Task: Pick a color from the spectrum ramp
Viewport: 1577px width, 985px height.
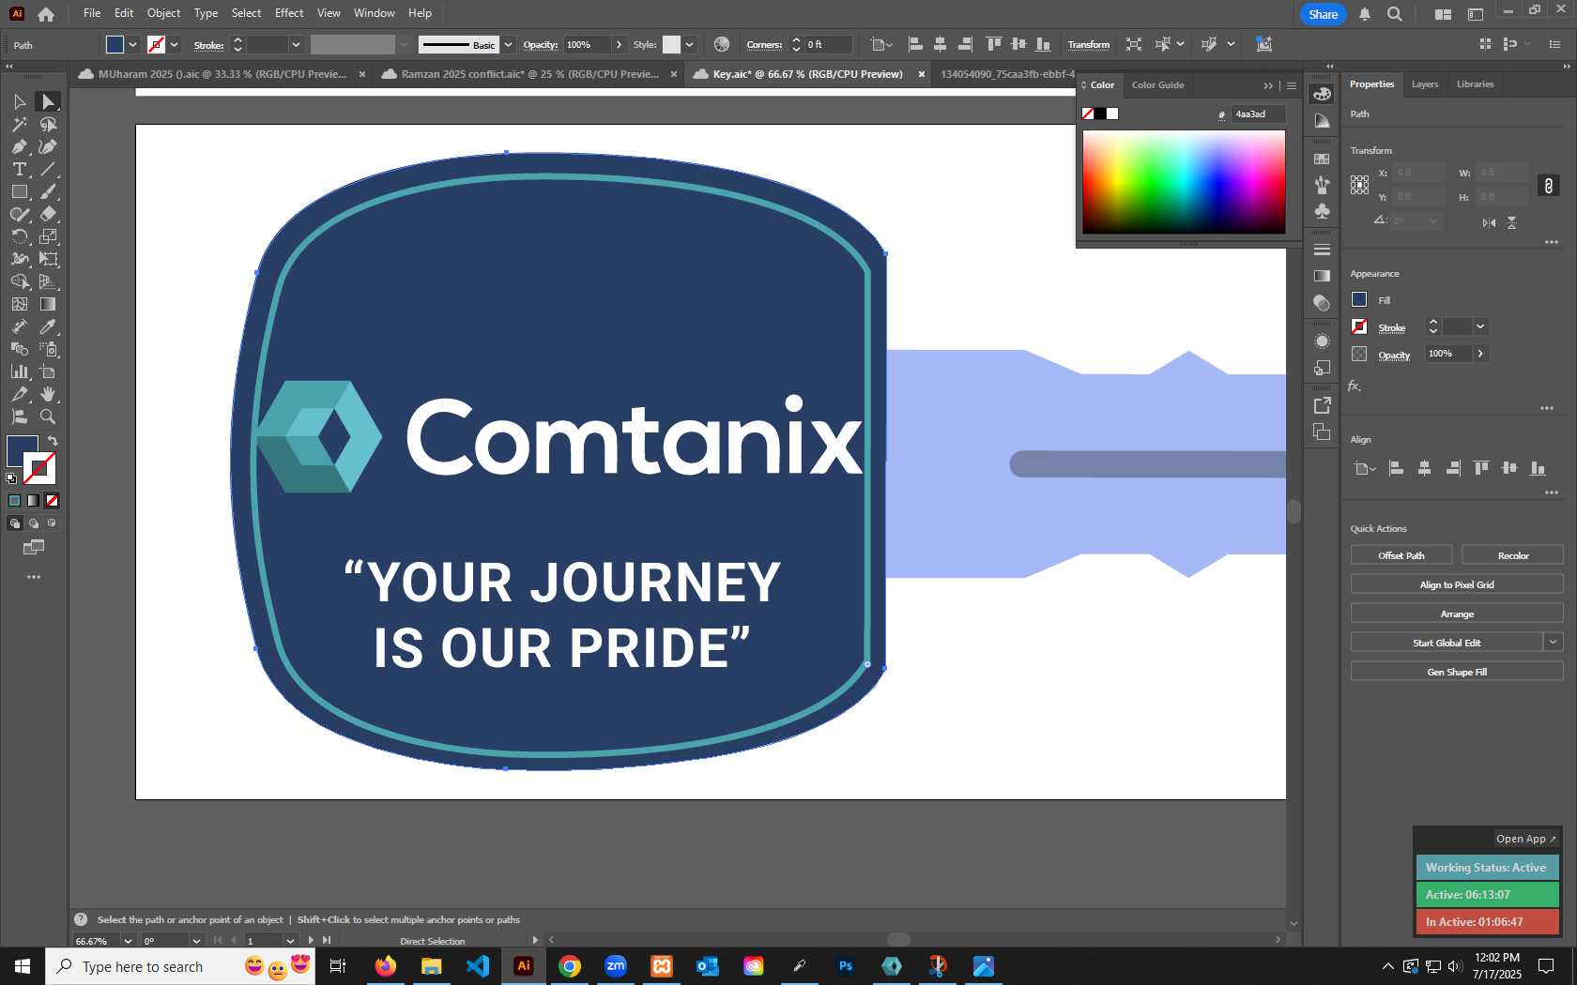Action: coord(1184,182)
